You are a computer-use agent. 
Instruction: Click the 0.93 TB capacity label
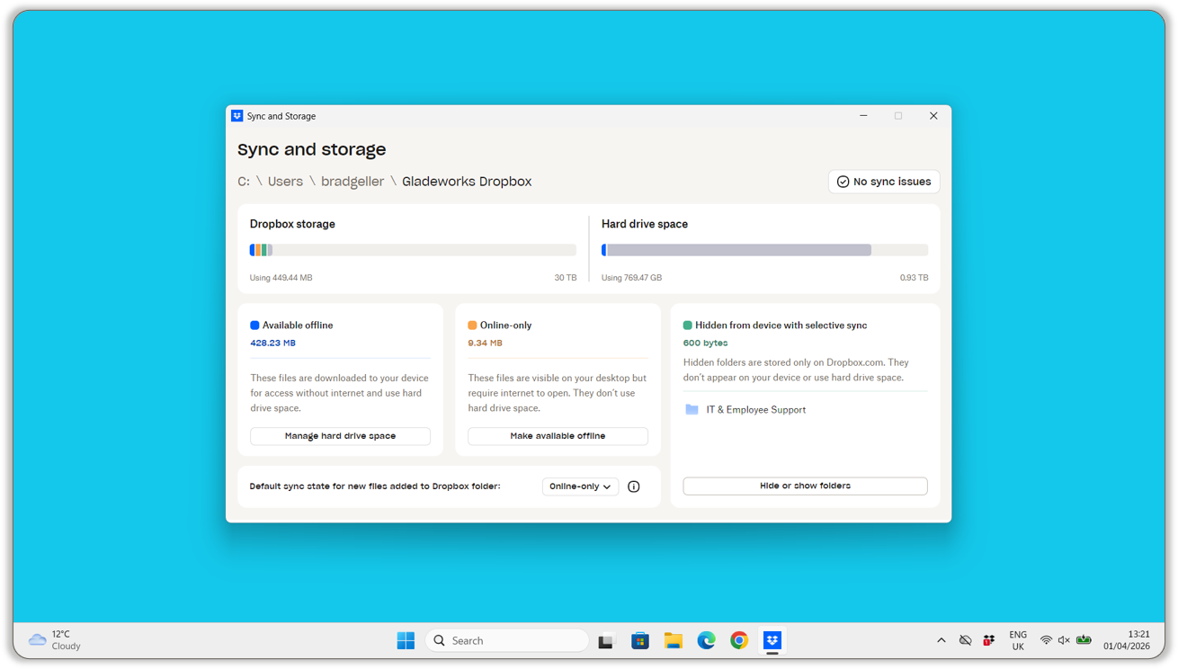coord(915,278)
